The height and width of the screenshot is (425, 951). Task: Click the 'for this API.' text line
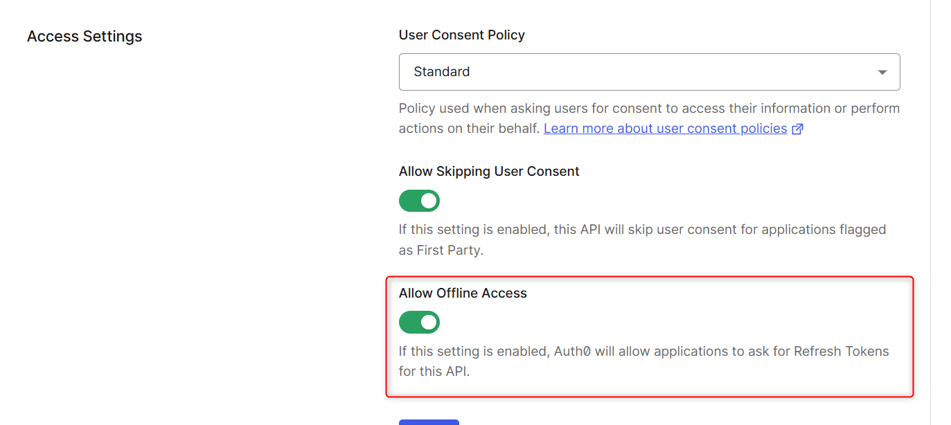[434, 371]
